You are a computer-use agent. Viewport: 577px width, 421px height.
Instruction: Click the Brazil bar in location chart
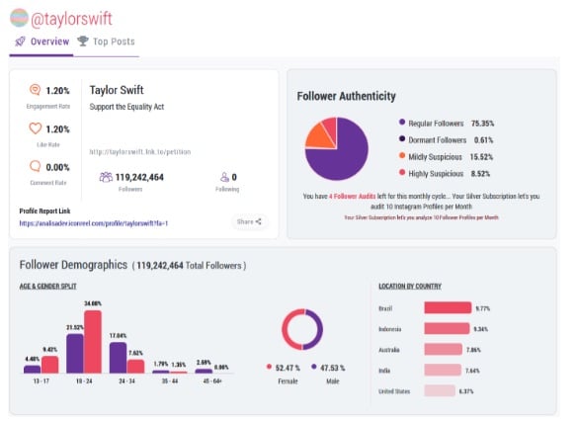coord(448,307)
